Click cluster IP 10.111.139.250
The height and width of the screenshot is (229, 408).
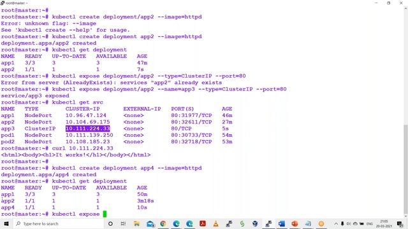(89, 135)
